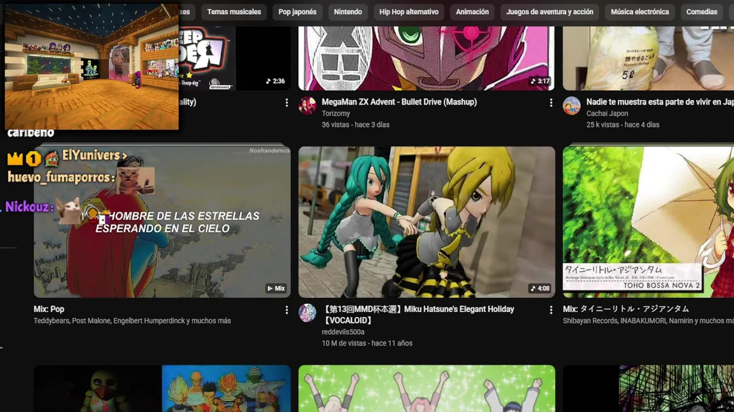Viewport: 734px width, 412px height.
Task: Click 'Shibayan Records, INABAKUMORI, Namirin' text
Action: (x=648, y=321)
